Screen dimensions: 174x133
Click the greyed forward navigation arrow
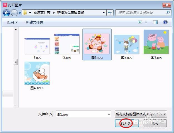coord(14,13)
